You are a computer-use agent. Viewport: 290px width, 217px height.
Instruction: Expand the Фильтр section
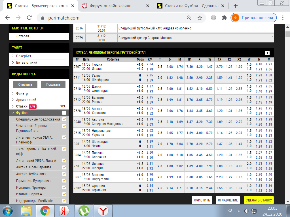tap(13, 93)
